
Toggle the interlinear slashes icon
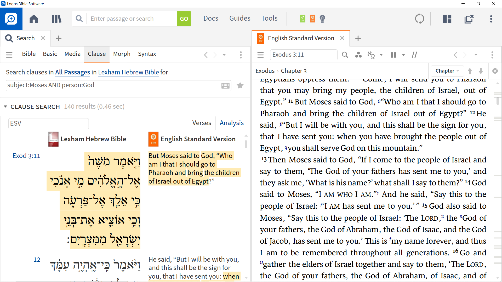tap(414, 55)
